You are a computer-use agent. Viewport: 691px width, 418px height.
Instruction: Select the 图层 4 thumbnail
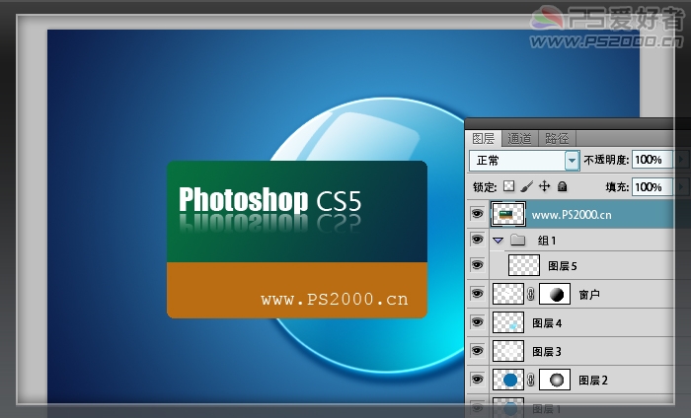pos(508,322)
